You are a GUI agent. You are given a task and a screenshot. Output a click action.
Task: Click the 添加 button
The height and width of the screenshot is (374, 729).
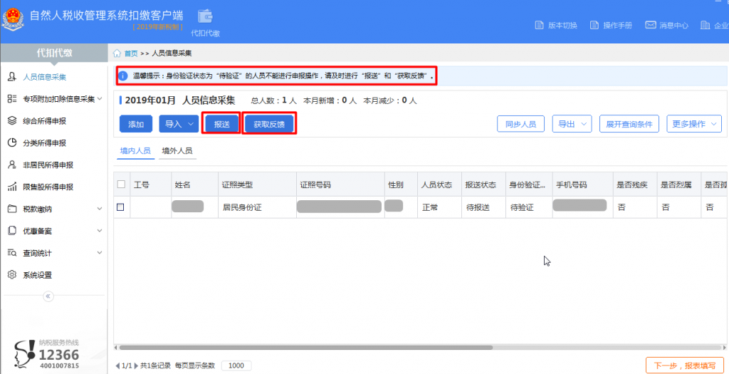pyautogui.click(x=136, y=124)
